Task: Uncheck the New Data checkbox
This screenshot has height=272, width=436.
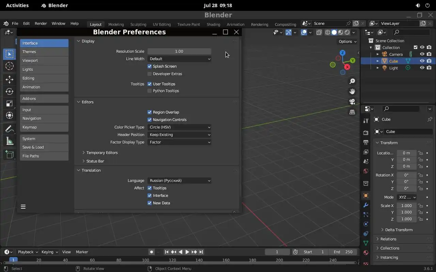Action: click(150, 203)
